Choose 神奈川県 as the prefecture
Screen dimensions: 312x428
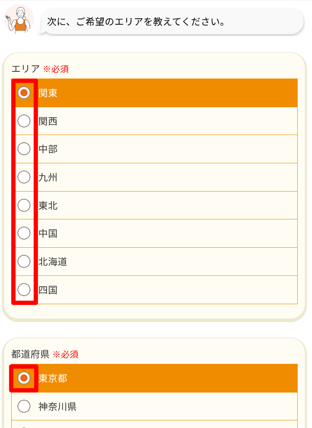(x=24, y=406)
